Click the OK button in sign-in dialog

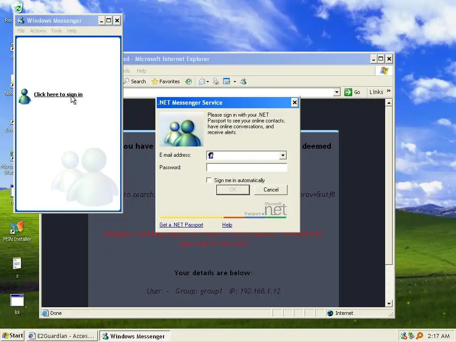[x=233, y=190]
